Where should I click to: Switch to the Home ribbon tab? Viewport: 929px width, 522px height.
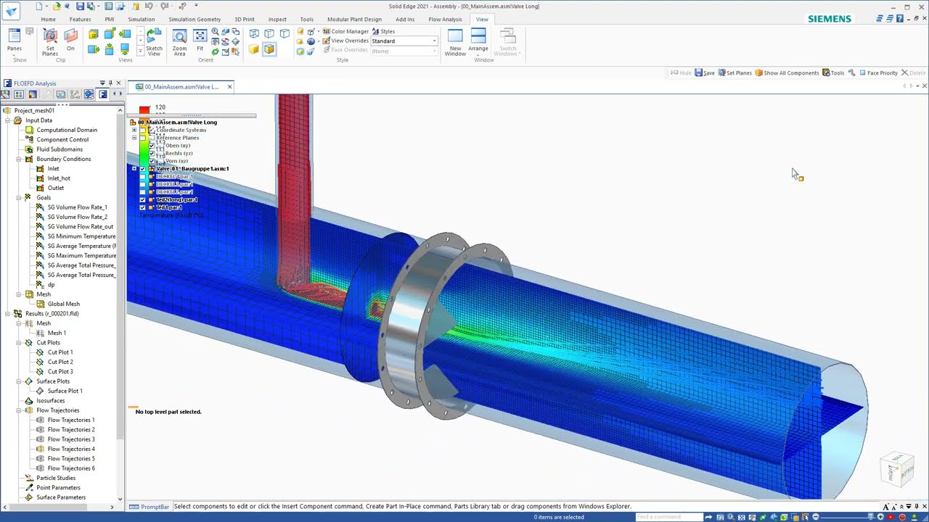pos(48,20)
